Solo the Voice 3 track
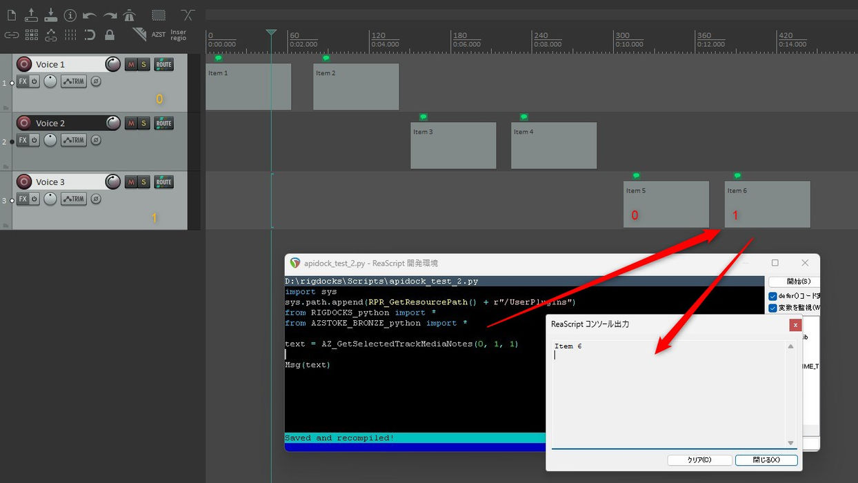 [143, 182]
